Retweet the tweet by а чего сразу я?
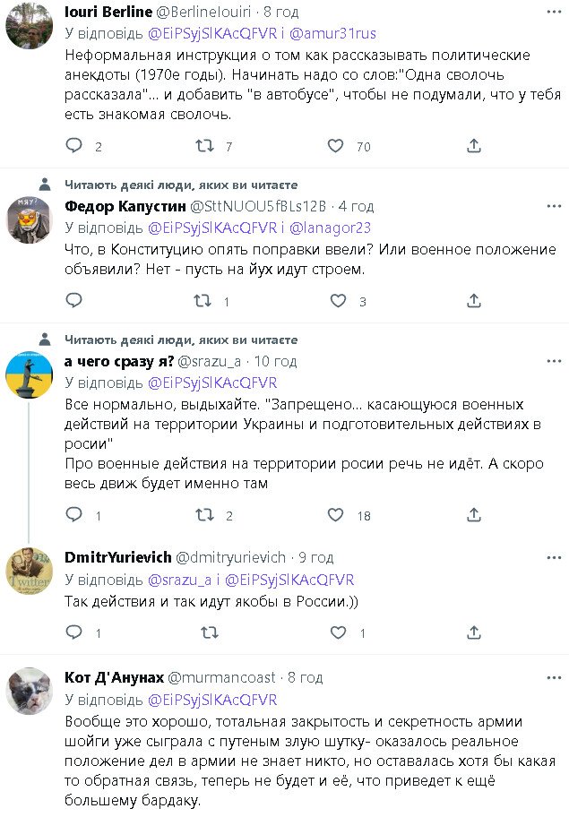 [204, 515]
